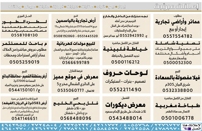The width and height of the screenshot is (202, 131).
Task: Click the line إيجار أو بيع
Action: [x=178, y=30]
